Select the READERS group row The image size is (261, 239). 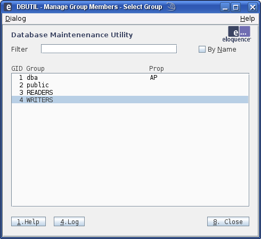pos(130,93)
